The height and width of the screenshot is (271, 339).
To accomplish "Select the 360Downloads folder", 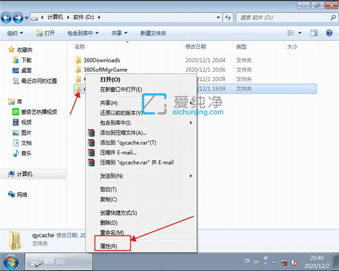I will [102, 60].
